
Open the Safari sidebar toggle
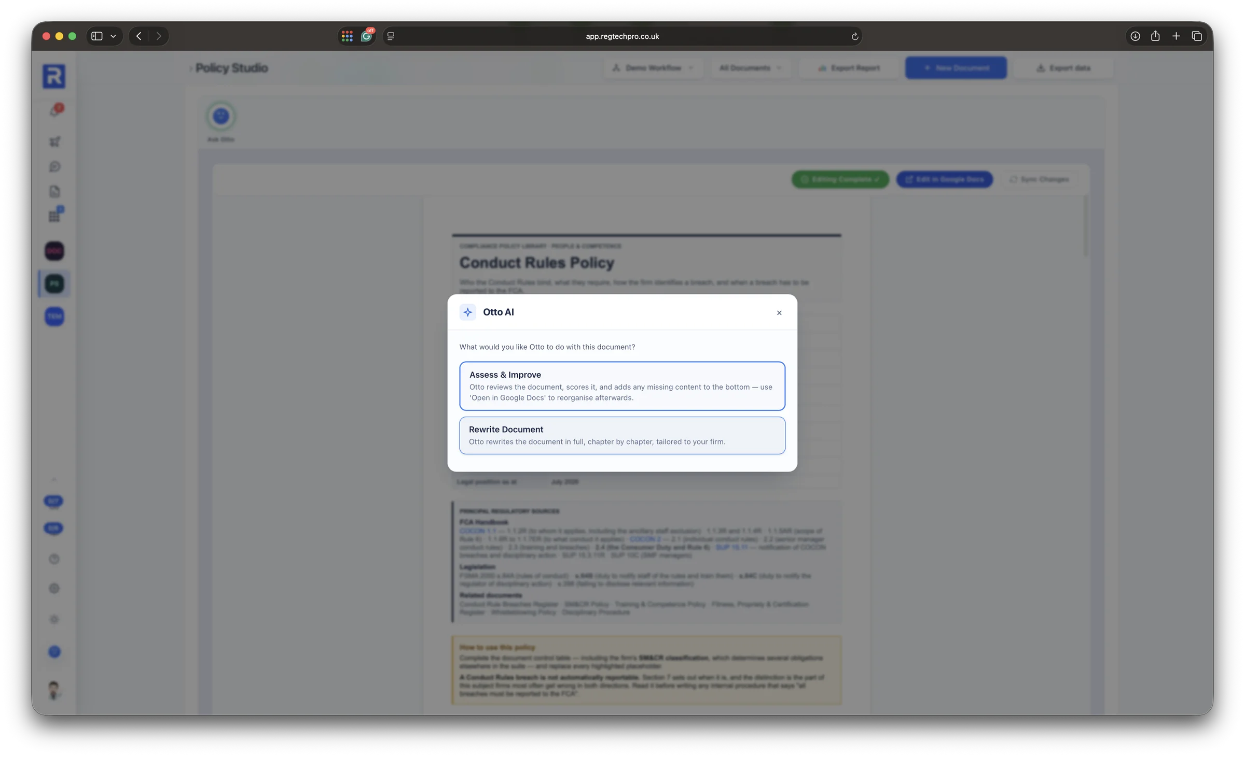coord(97,36)
